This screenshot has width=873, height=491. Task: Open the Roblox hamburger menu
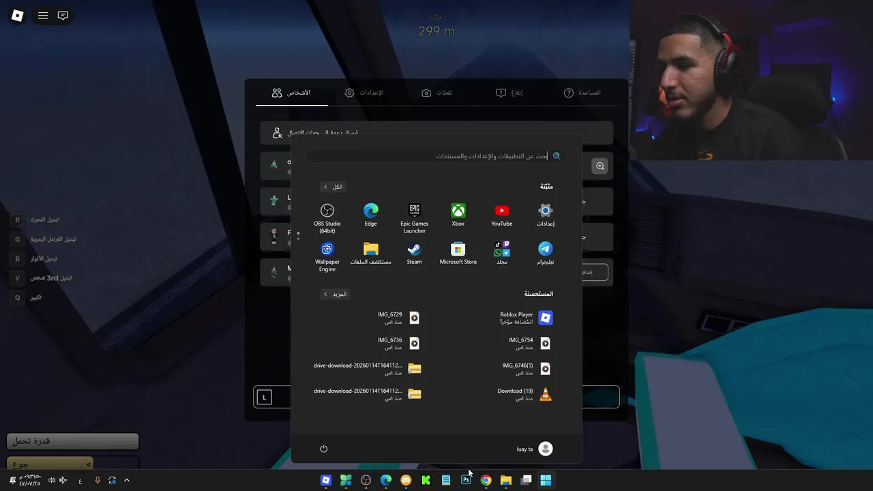(43, 16)
